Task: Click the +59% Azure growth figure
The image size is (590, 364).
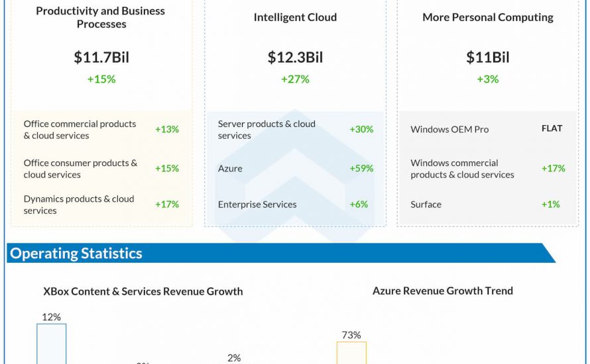Action: click(361, 169)
